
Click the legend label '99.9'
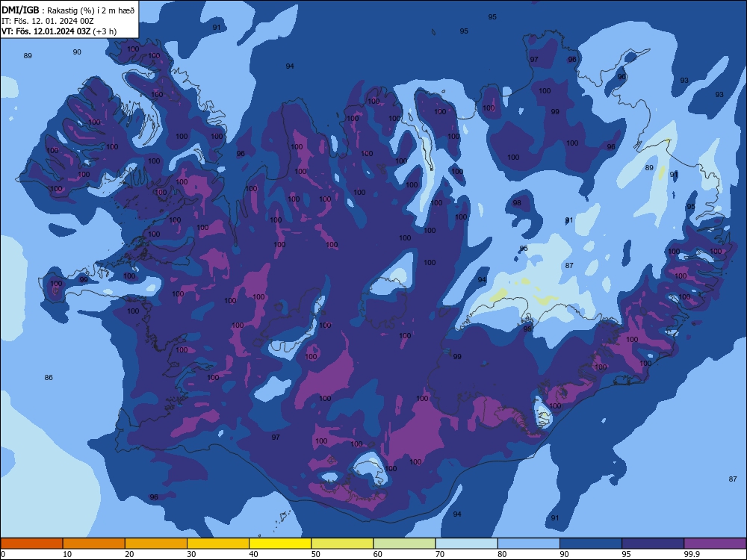692,554
